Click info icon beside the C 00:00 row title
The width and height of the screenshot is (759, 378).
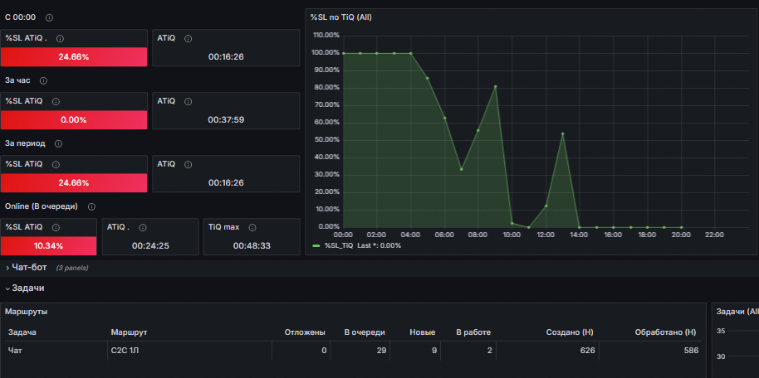(x=49, y=17)
